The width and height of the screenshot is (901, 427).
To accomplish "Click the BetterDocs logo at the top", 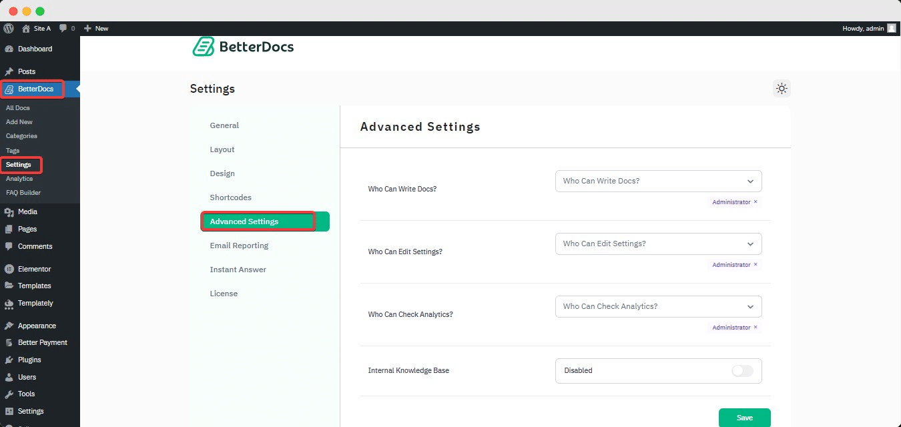I will [242, 46].
